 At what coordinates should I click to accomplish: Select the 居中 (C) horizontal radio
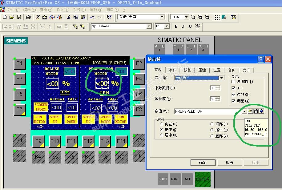[161, 130]
